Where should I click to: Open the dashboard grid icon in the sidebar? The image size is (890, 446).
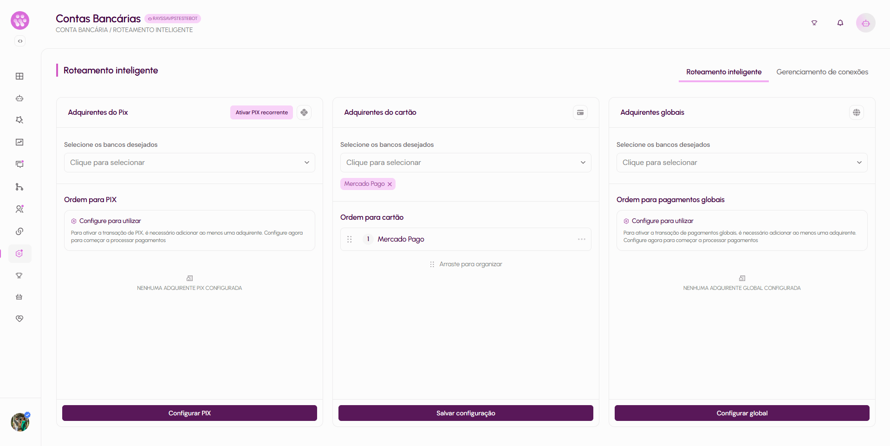point(19,76)
